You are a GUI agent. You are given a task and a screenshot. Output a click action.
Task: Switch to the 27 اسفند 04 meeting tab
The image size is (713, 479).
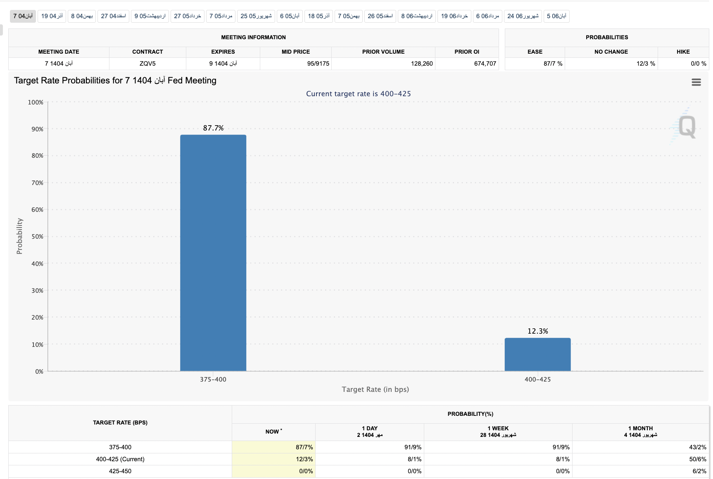coord(113,16)
